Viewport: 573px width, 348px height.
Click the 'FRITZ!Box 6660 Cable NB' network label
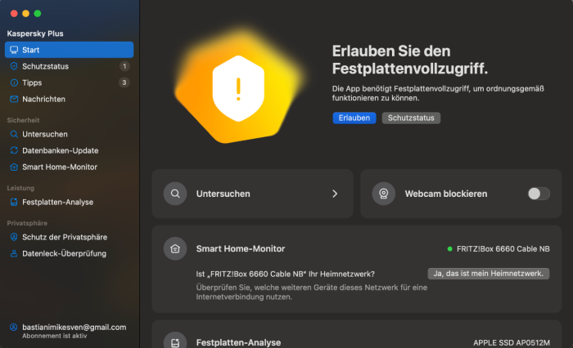[x=503, y=249]
